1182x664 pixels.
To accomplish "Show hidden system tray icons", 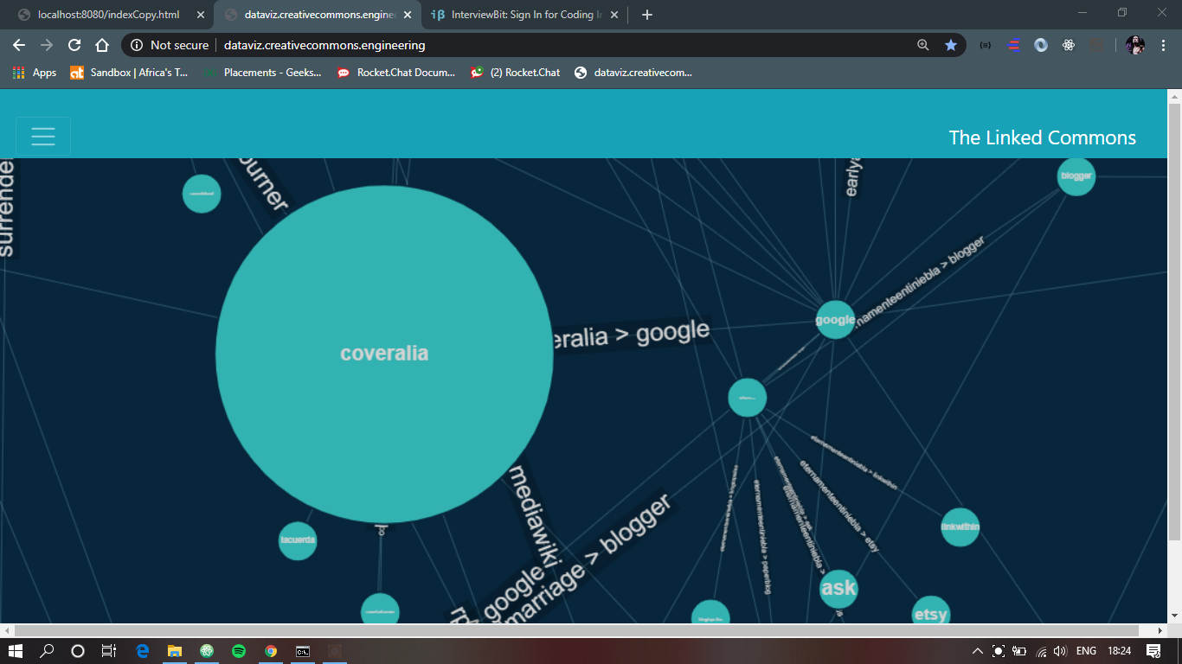I will click(978, 651).
